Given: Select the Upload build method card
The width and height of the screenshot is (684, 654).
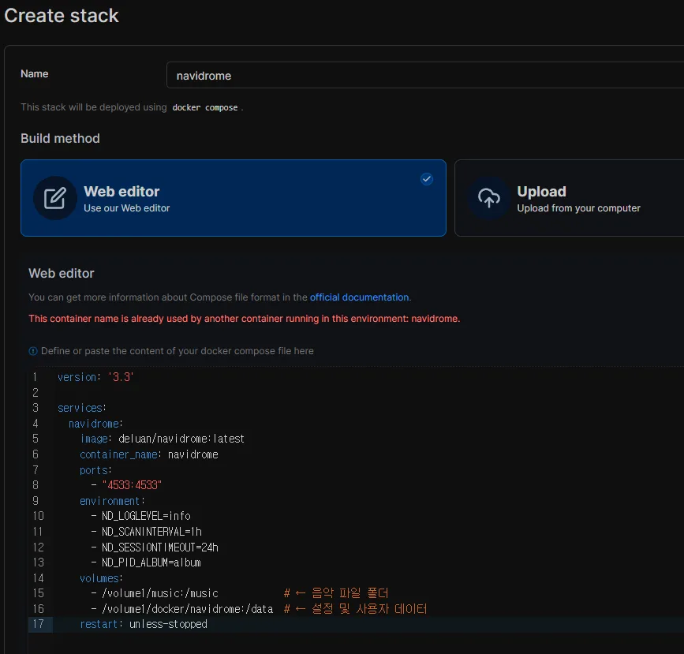Looking at the screenshot, I should click(568, 198).
